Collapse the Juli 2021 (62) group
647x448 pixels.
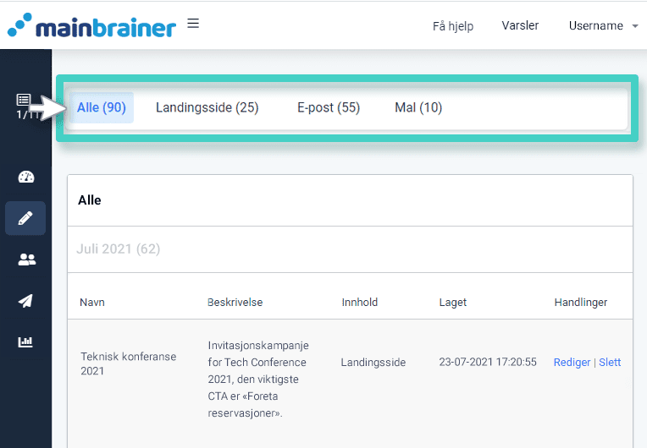point(119,249)
